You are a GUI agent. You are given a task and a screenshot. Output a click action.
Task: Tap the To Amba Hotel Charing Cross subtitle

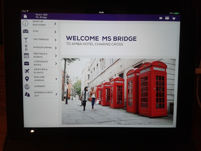coord(94,44)
